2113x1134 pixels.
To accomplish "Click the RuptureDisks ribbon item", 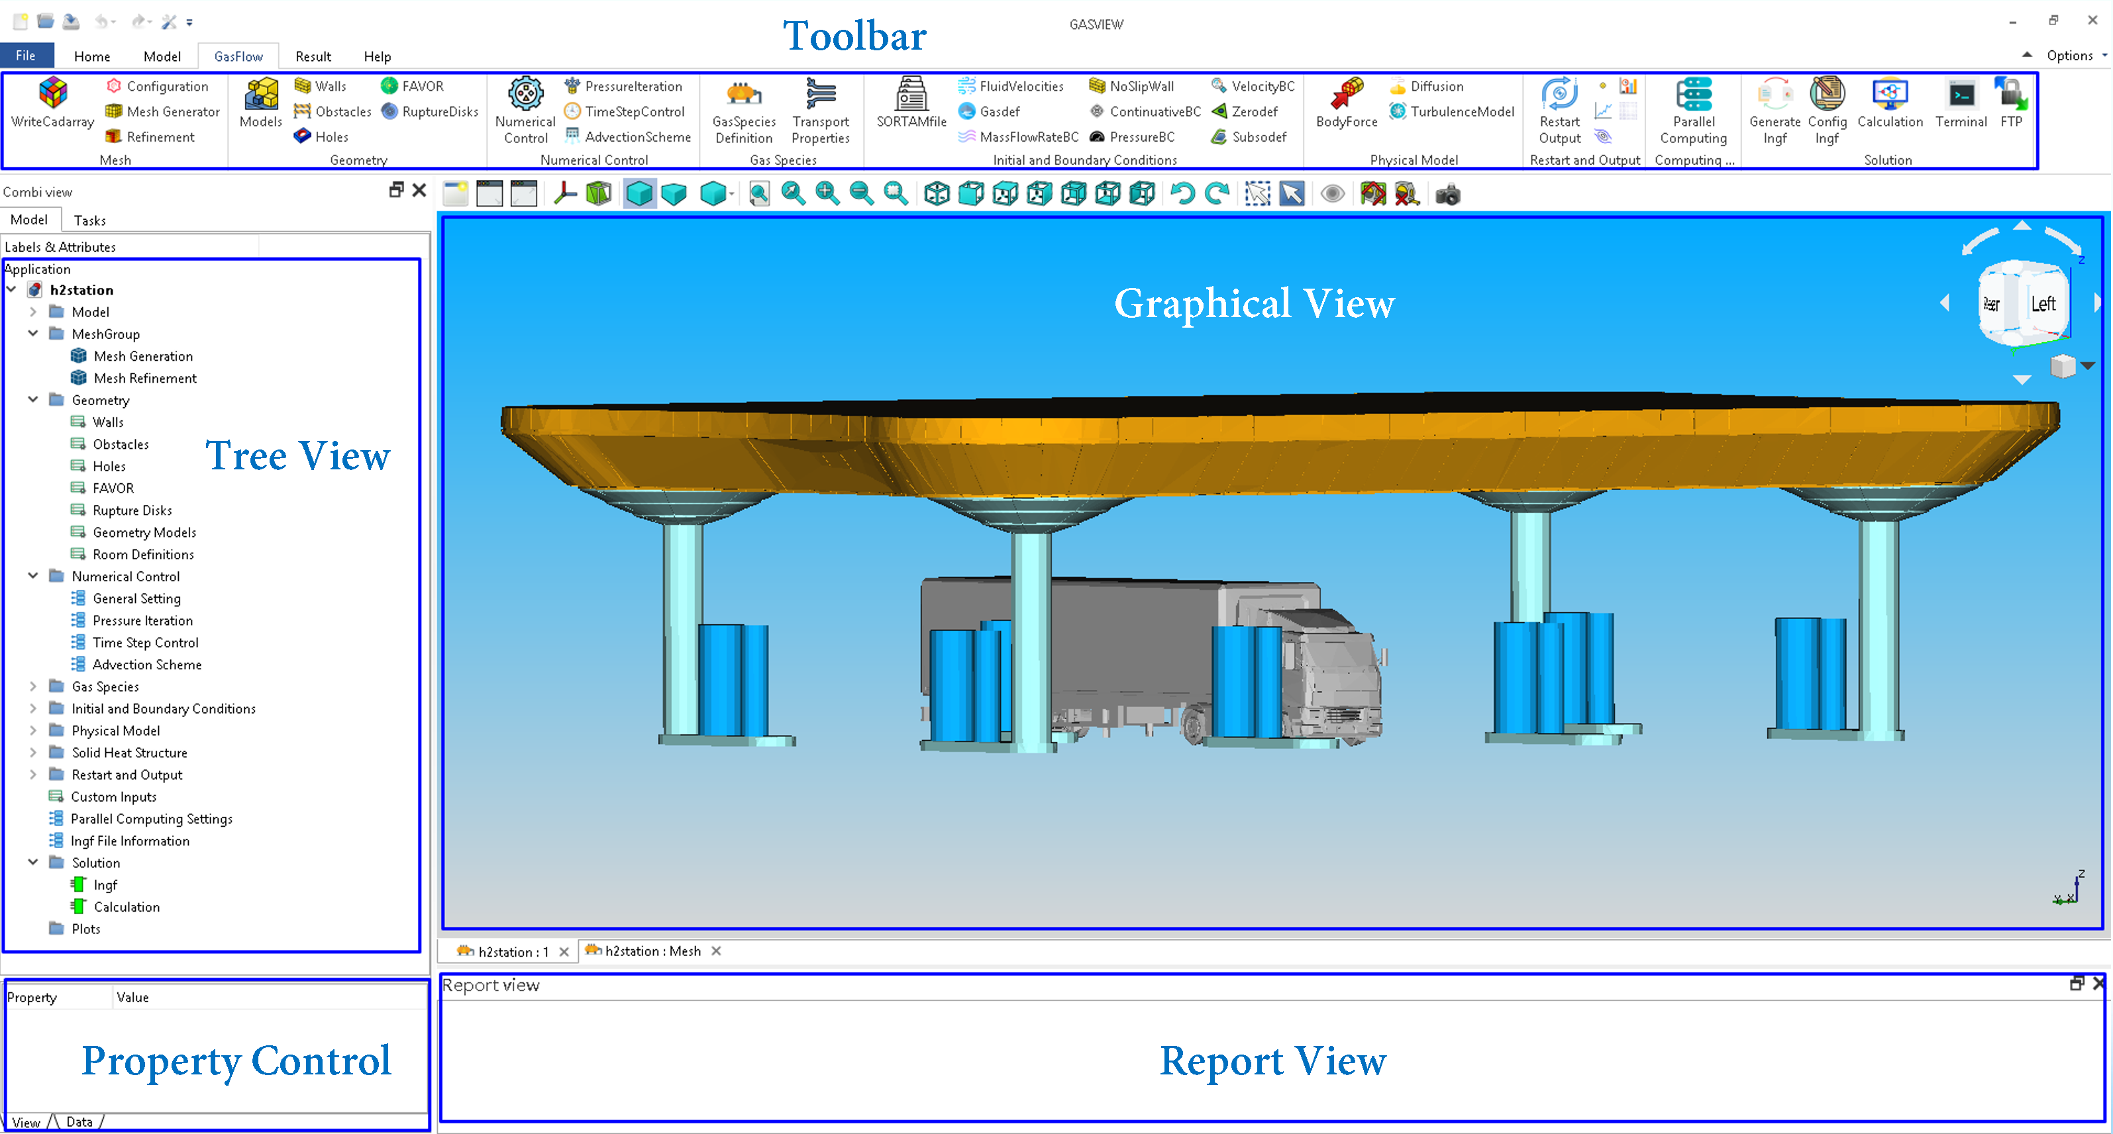I will (429, 111).
